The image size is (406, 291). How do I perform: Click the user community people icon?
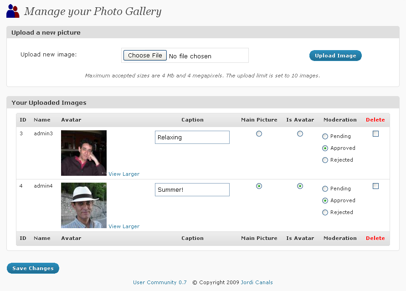(13, 11)
